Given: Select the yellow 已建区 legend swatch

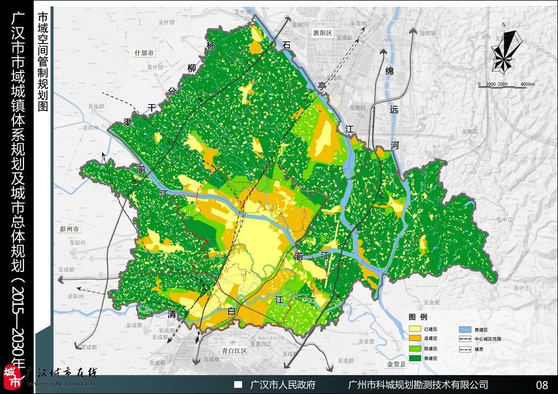Looking at the screenshot, I should pyautogui.click(x=415, y=330).
